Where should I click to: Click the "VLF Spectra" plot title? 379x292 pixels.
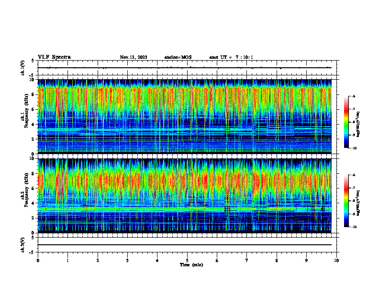[54, 57]
